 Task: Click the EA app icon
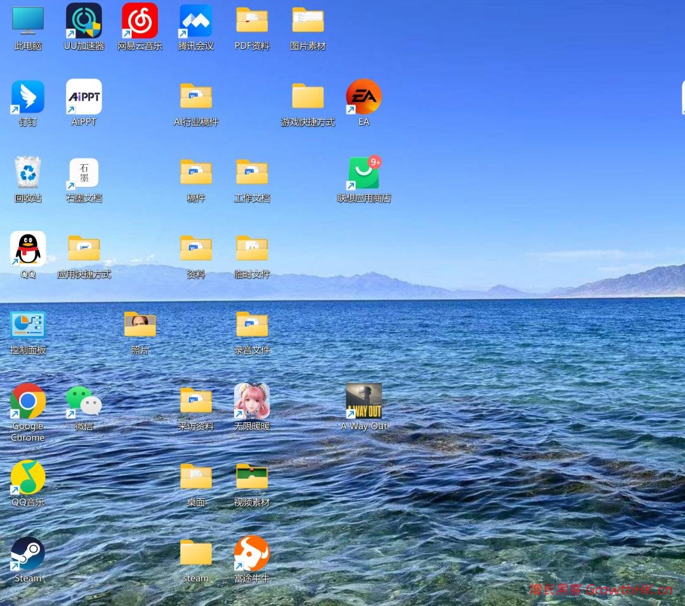pos(363,97)
